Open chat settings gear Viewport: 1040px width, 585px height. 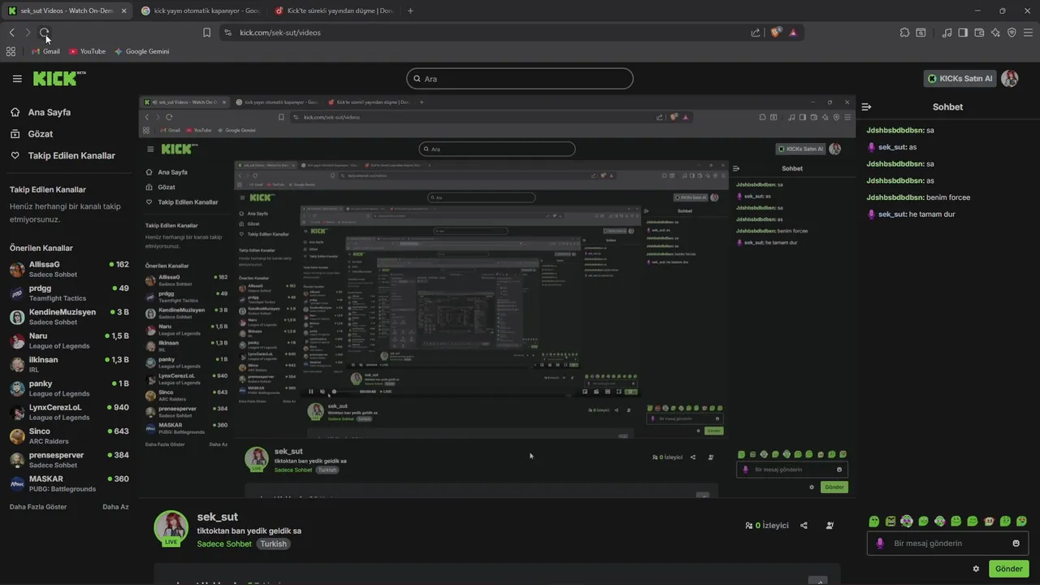tap(976, 569)
